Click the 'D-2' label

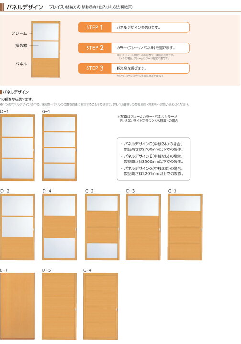tap(5, 191)
